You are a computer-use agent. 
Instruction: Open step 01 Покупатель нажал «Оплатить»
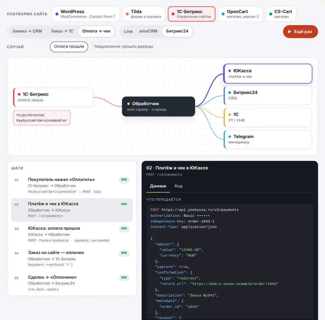click(72, 185)
